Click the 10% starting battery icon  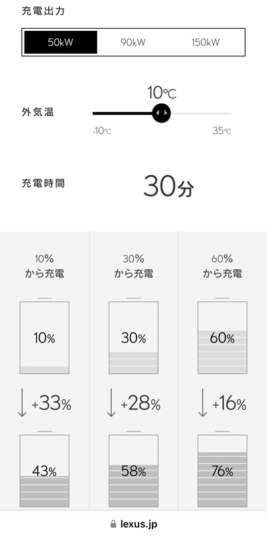point(44,336)
